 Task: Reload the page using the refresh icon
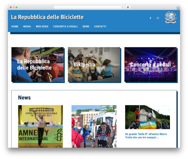point(122,7)
